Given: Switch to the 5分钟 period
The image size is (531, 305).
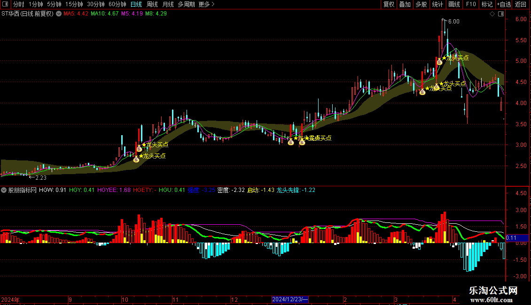Looking at the screenshot, I should [54, 4].
